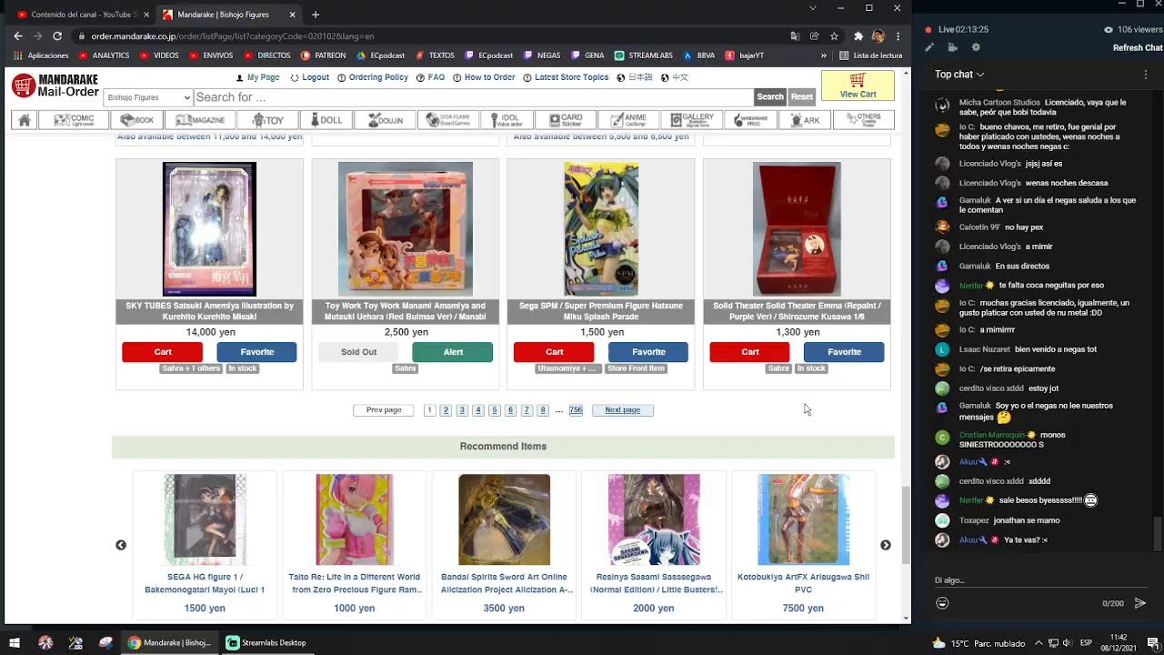Open the COMIC category

(75, 120)
